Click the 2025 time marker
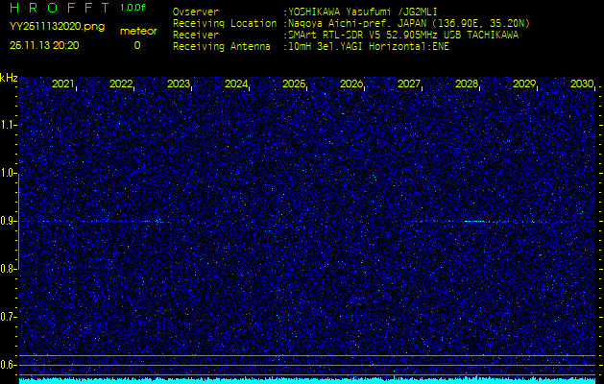Image resolution: width=604 pixels, height=384 pixels. pos(294,84)
